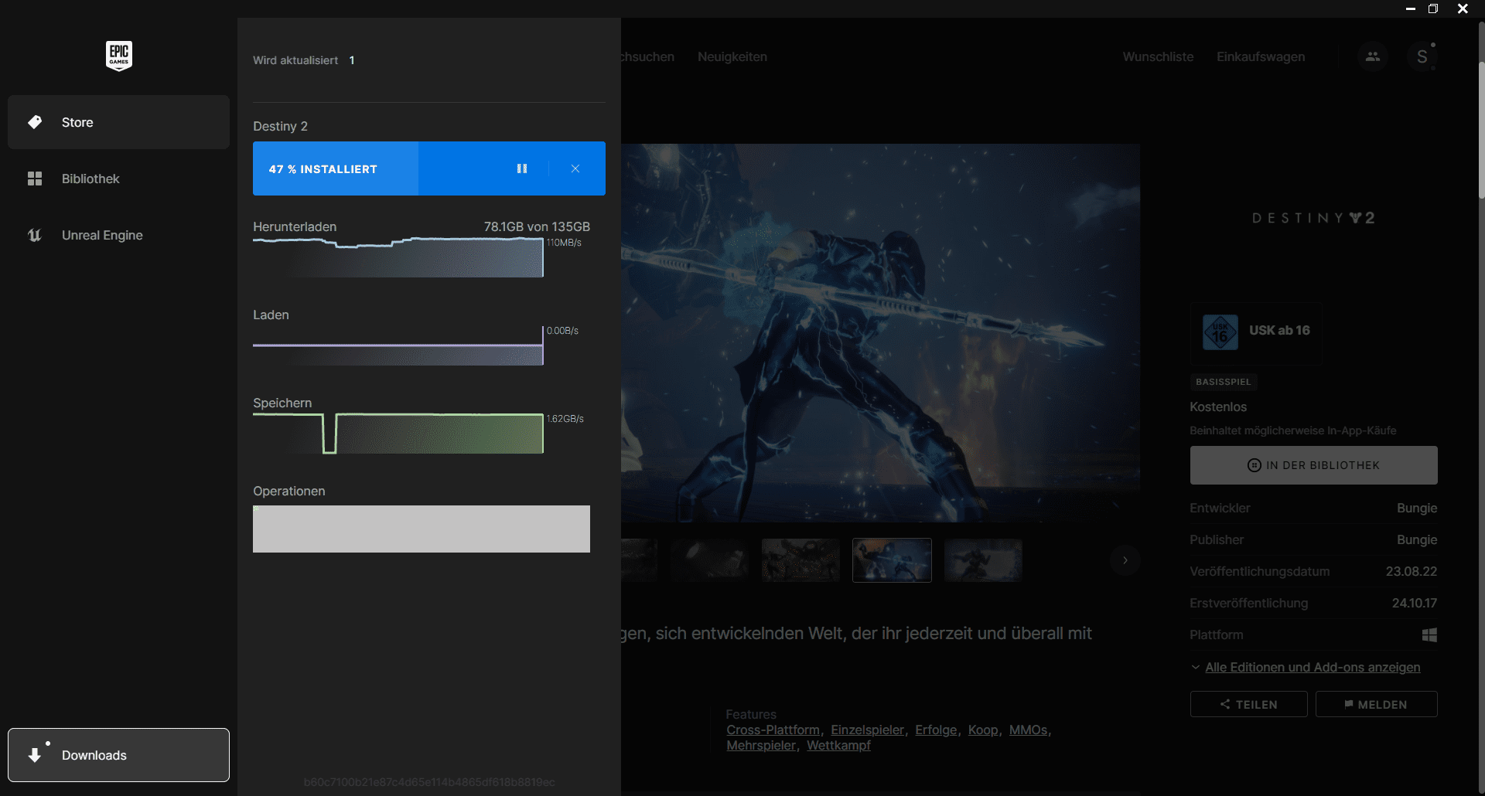
Task: Open the Bibliothek section
Action: [x=118, y=179]
